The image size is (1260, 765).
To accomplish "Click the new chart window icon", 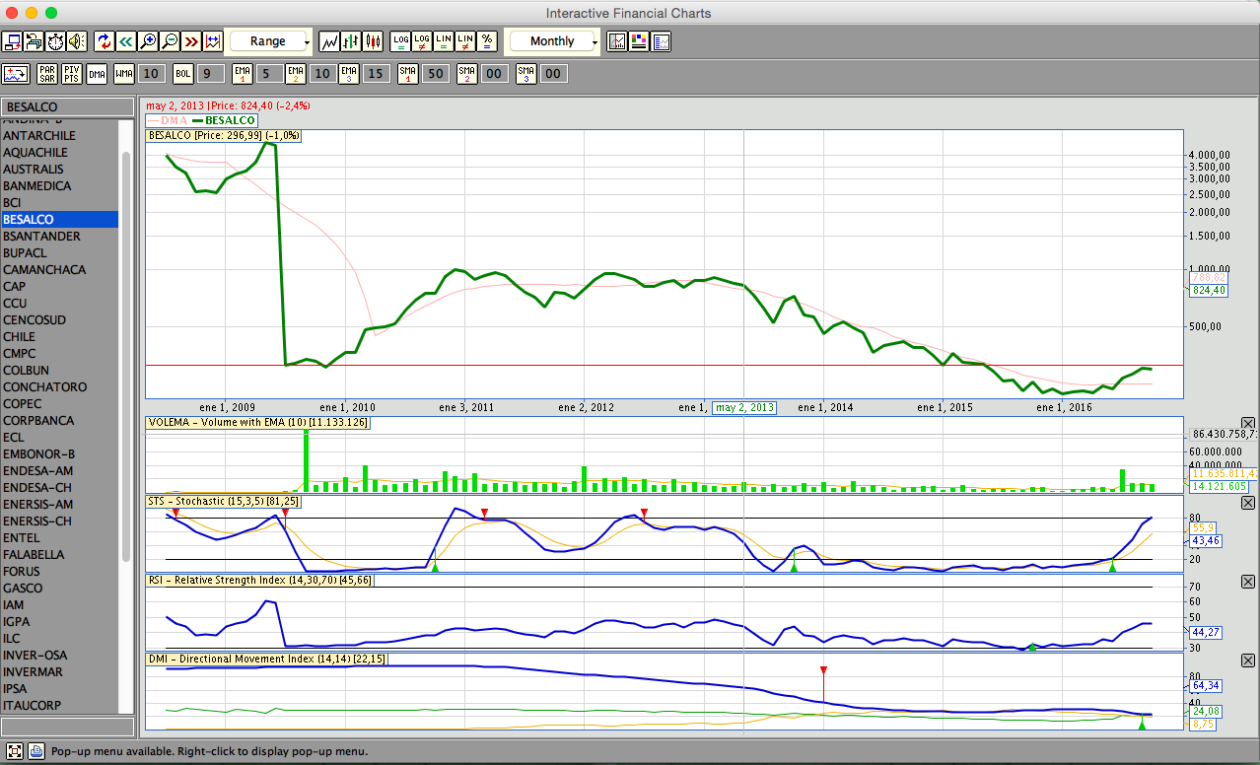I will click(x=13, y=41).
